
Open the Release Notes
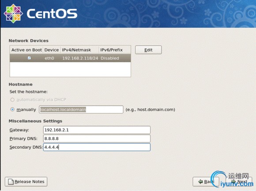point(26,182)
